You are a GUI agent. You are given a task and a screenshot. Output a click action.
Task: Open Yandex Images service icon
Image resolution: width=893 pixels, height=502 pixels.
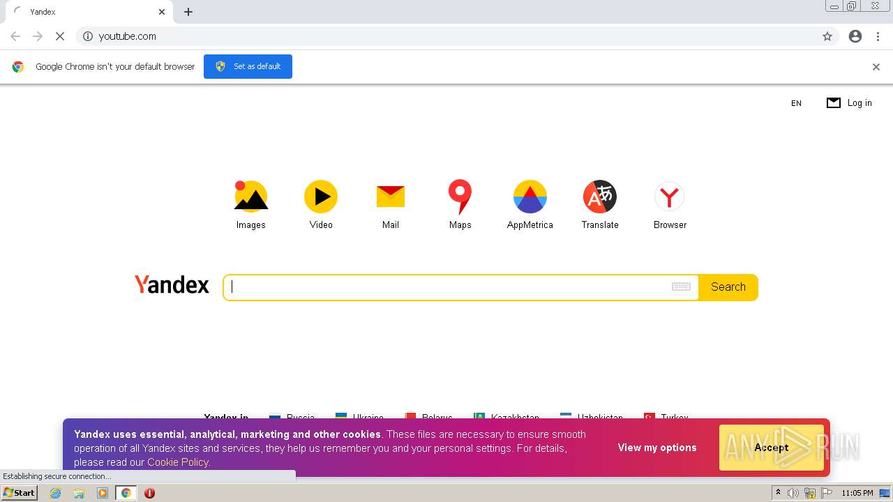pyautogui.click(x=250, y=197)
